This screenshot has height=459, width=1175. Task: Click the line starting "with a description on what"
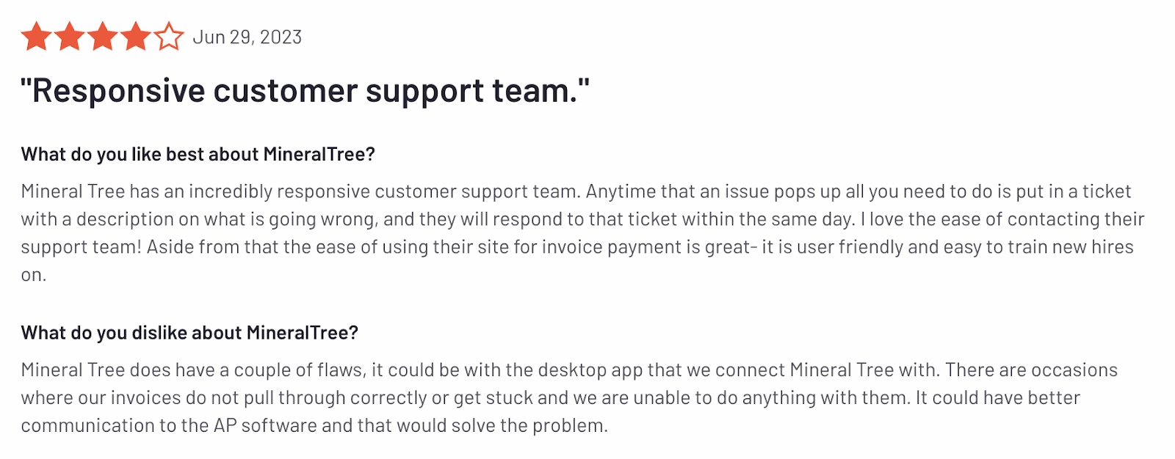pyautogui.click(x=582, y=219)
